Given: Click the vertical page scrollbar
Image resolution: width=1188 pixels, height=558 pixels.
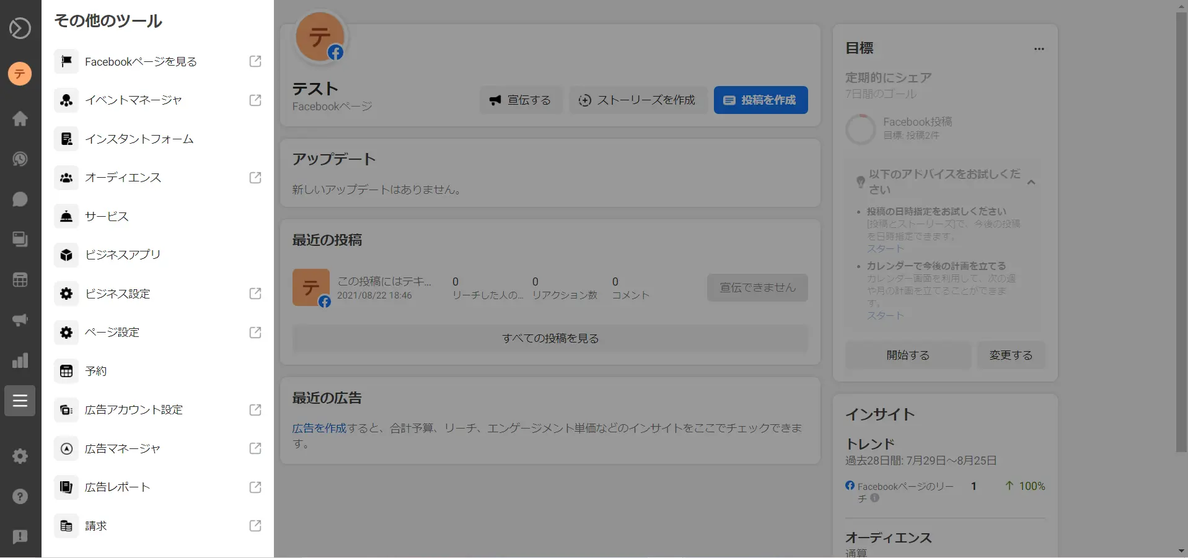Looking at the screenshot, I should 1182,232.
